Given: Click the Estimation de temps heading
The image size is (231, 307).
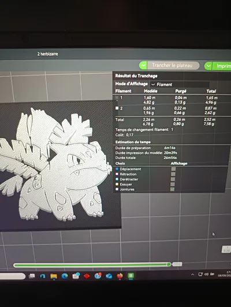Looking at the screenshot, I should point(133,142).
